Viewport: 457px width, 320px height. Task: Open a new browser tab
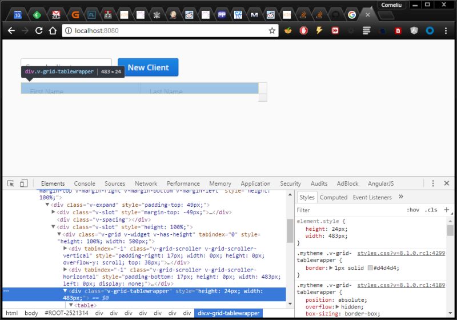point(386,15)
